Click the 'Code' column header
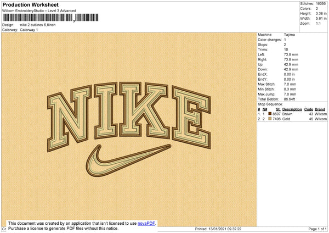This screenshot has height=233, width=329. pos(309,109)
